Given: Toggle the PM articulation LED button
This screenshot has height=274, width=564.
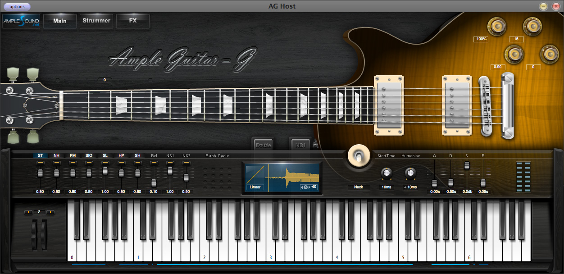Looking at the screenshot, I should [73, 162].
